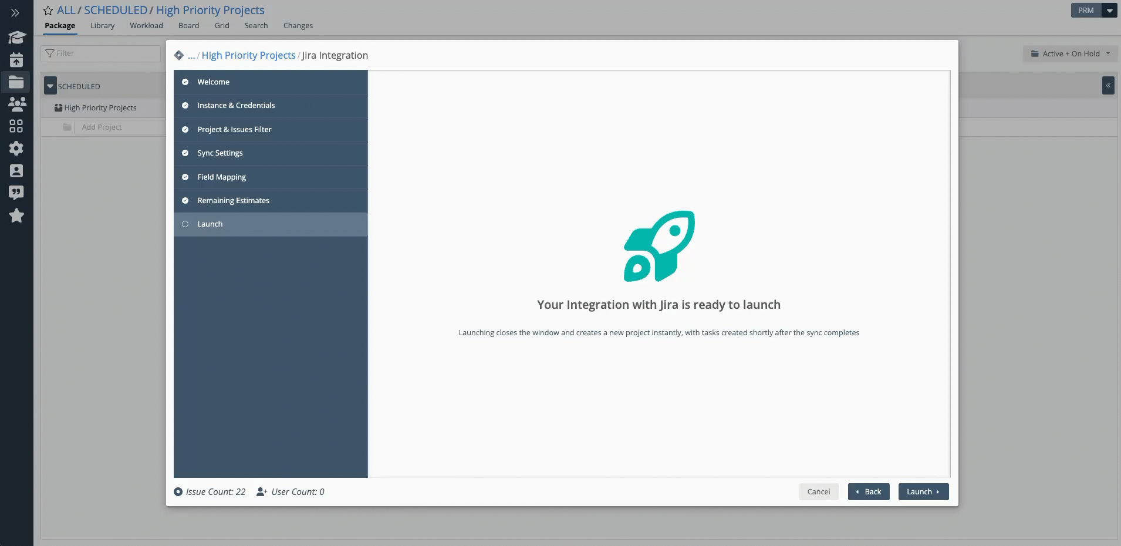The image size is (1121, 546).
Task: Switch to the Workload tab
Action: pyautogui.click(x=146, y=26)
